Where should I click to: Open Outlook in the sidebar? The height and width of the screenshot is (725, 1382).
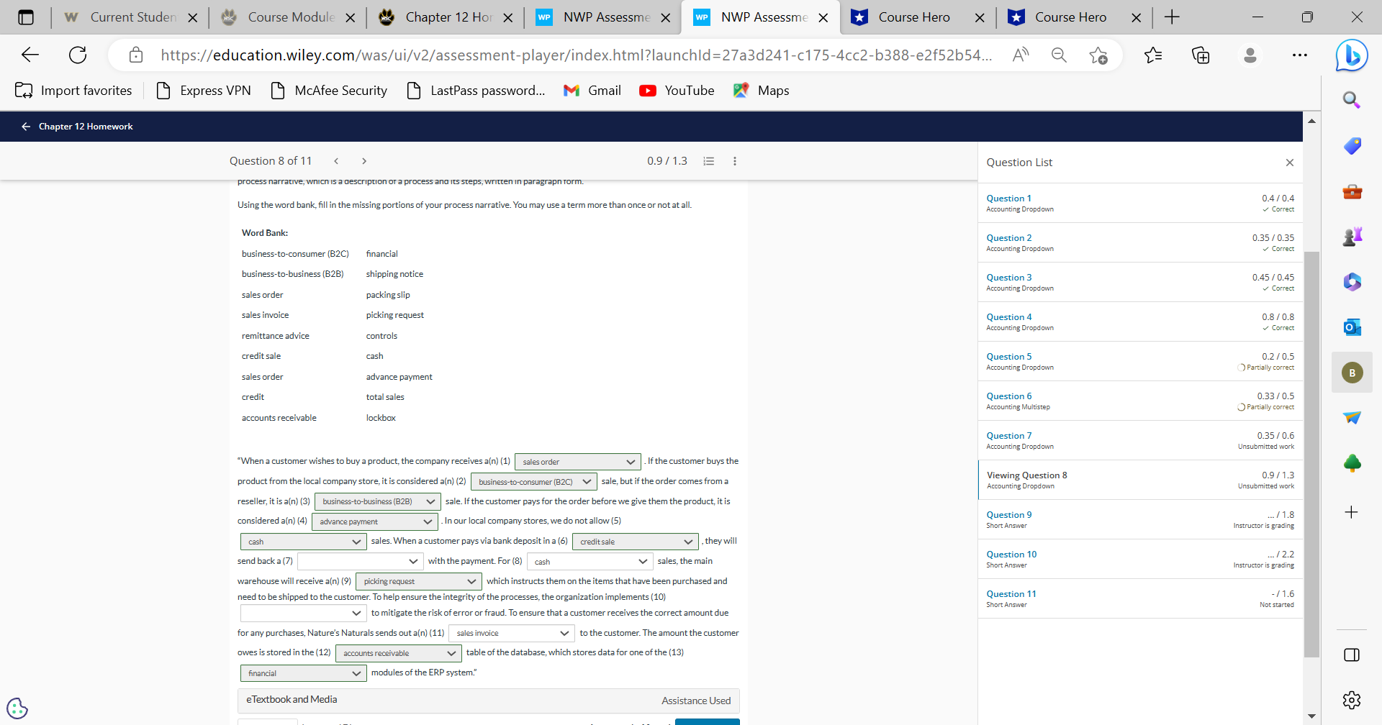(x=1352, y=327)
